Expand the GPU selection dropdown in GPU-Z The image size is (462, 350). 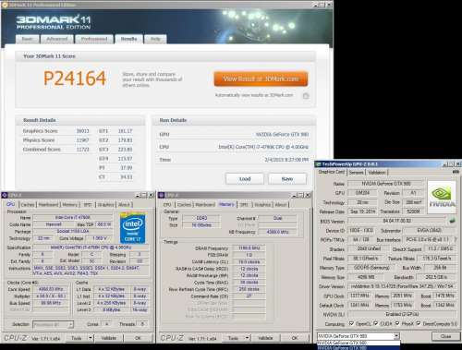(x=396, y=336)
